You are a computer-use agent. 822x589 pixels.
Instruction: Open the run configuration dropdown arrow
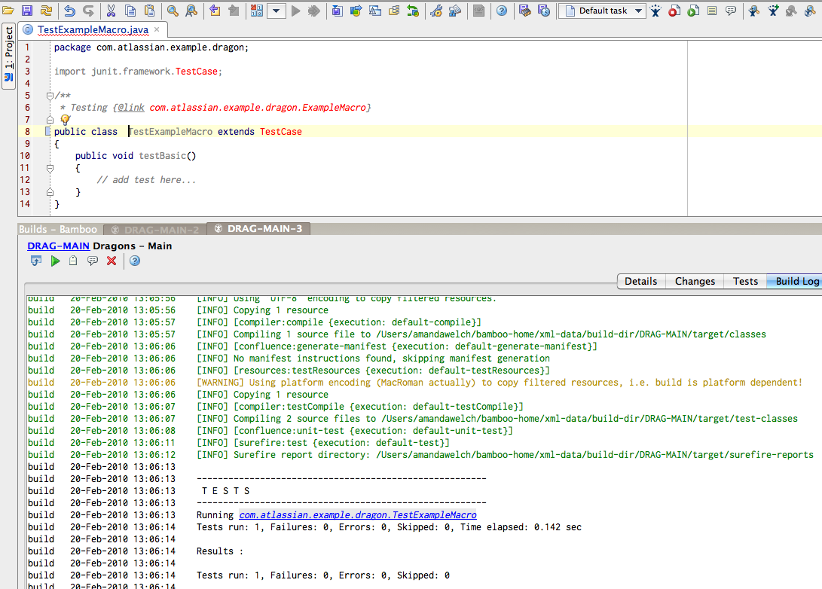277,11
